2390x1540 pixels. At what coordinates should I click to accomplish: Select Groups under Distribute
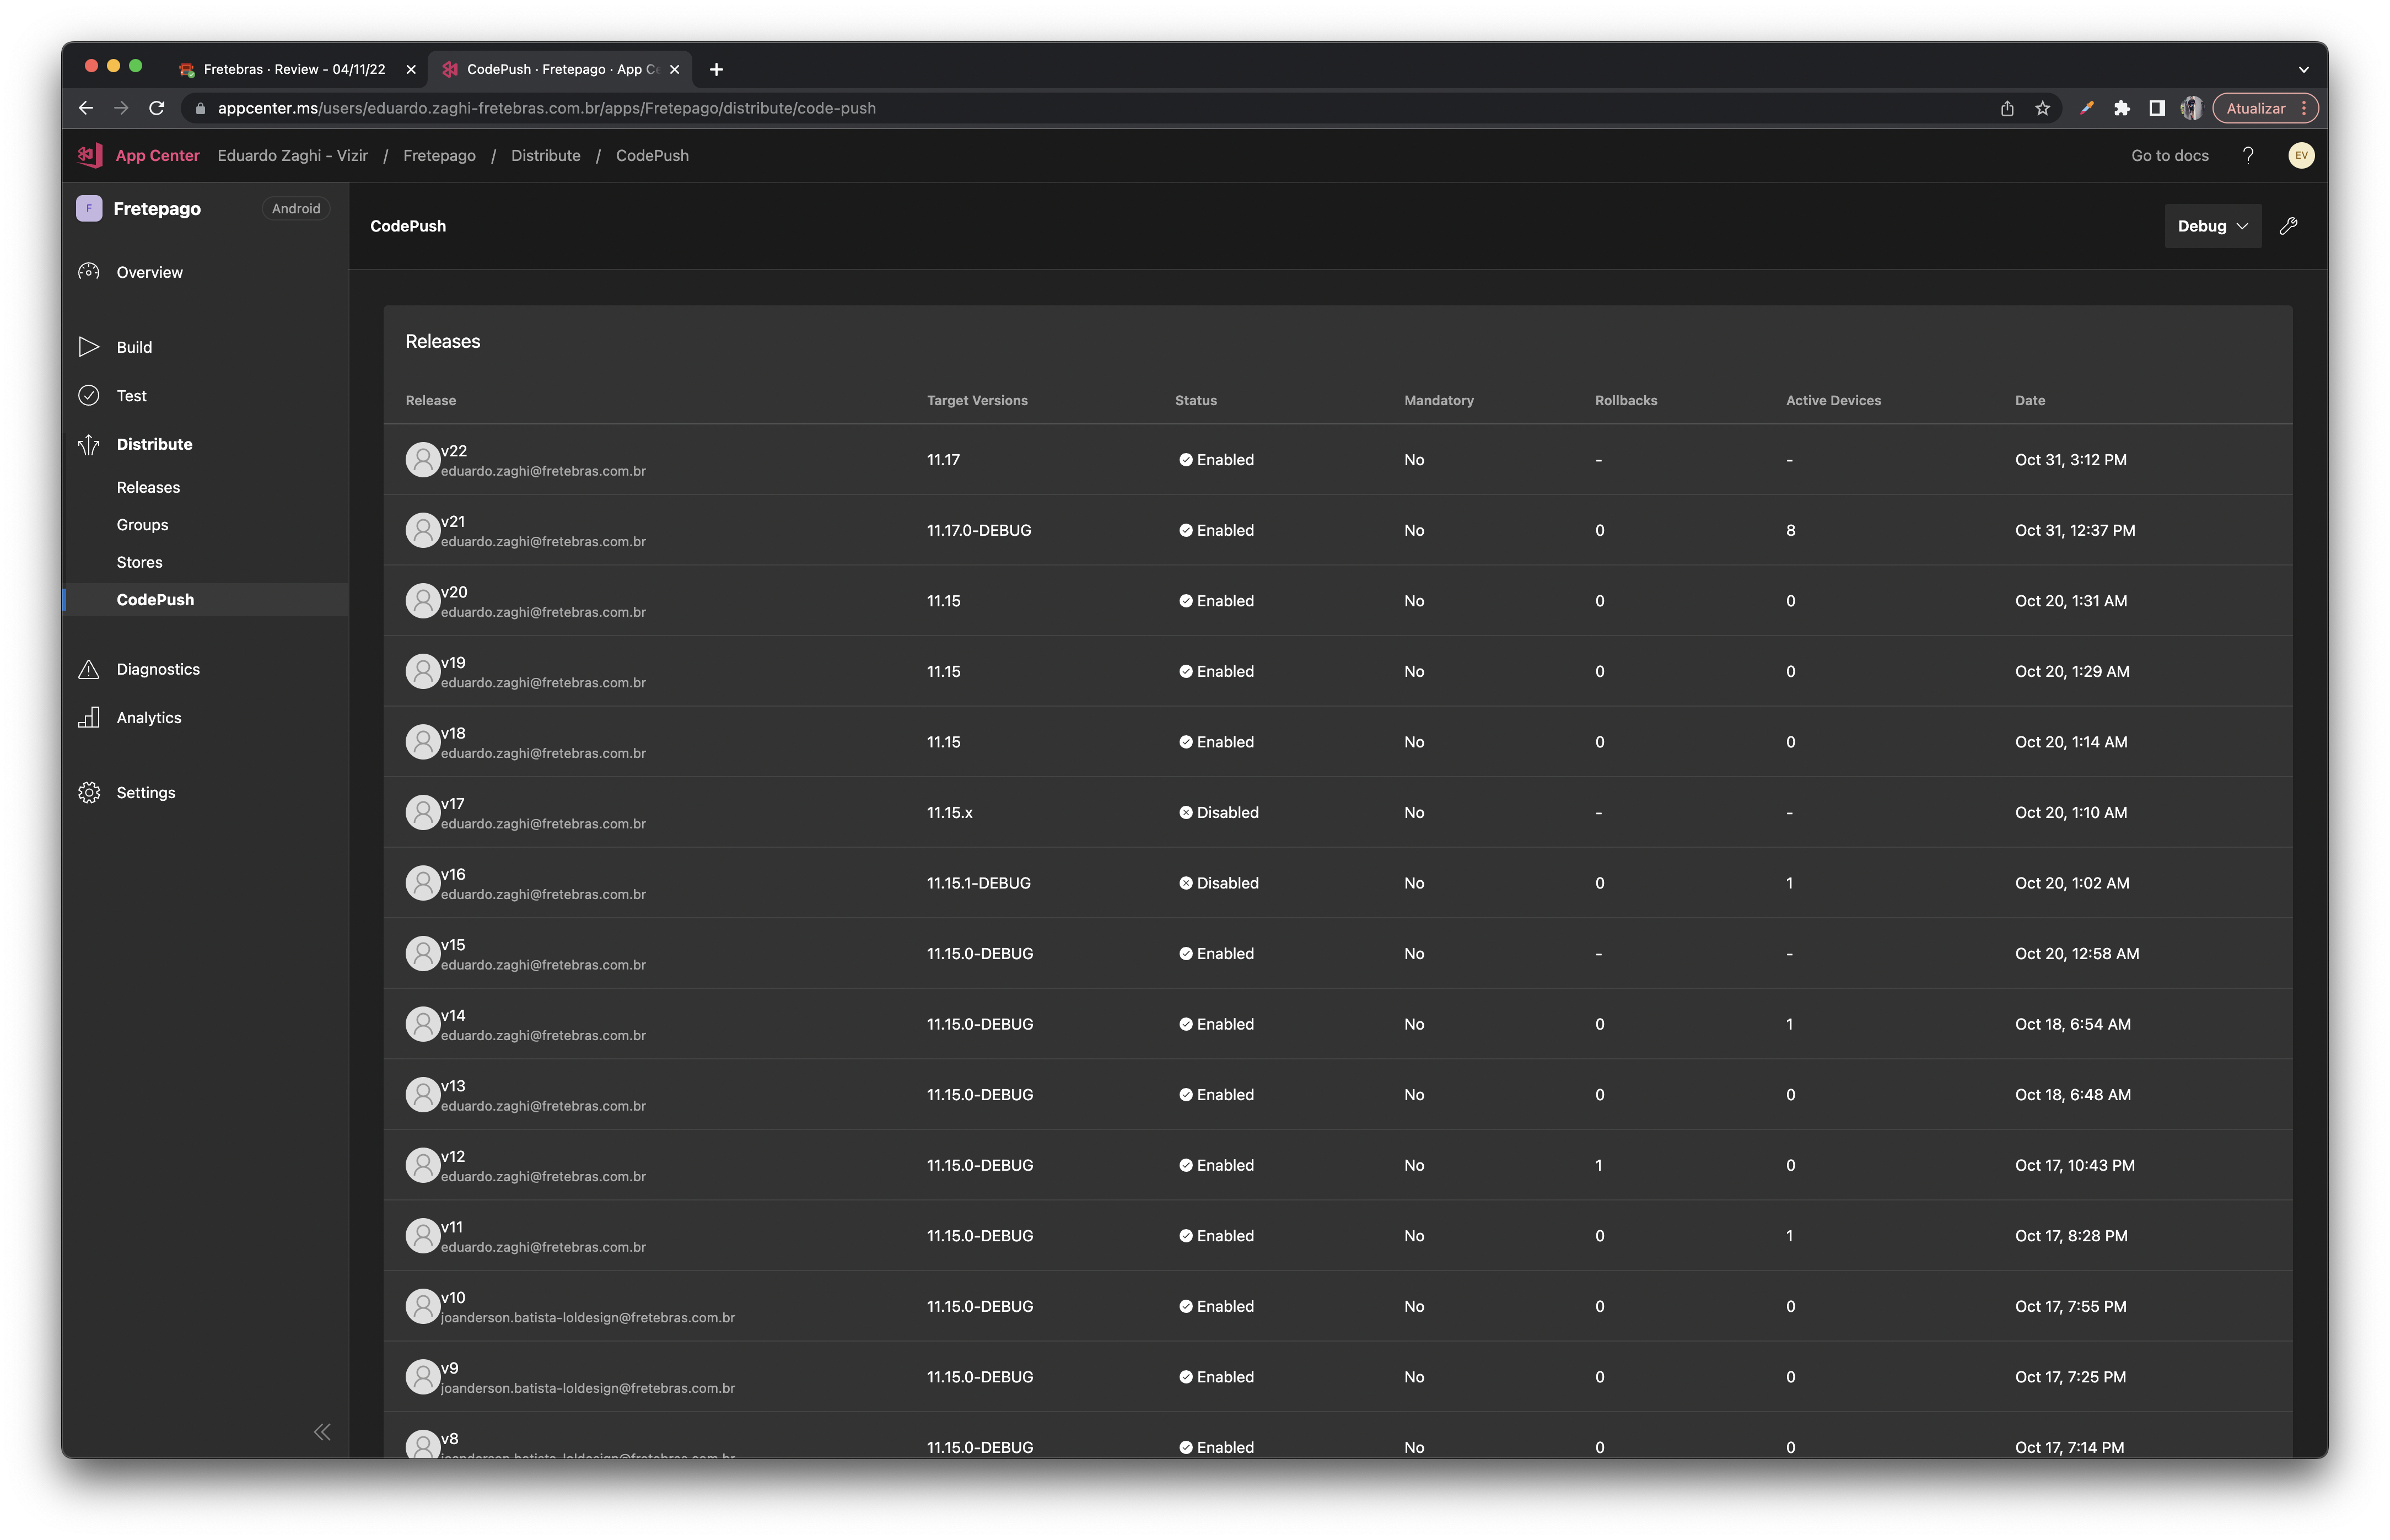[142, 525]
